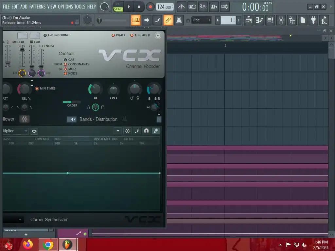Click the ORDER band selector
The image size is (335, 251).
click(72, 102)
